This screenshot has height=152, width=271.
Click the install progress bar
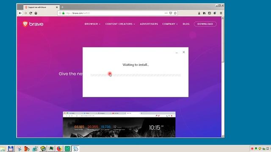[x=135, y=75]
